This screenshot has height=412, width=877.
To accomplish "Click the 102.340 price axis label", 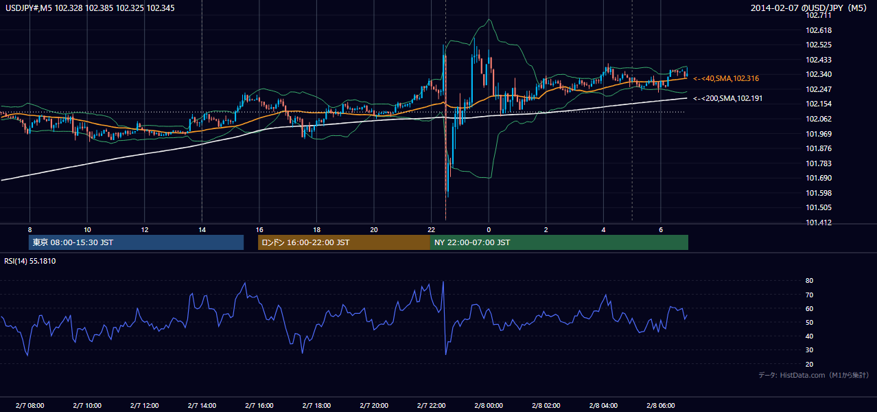I will point(819,74).
